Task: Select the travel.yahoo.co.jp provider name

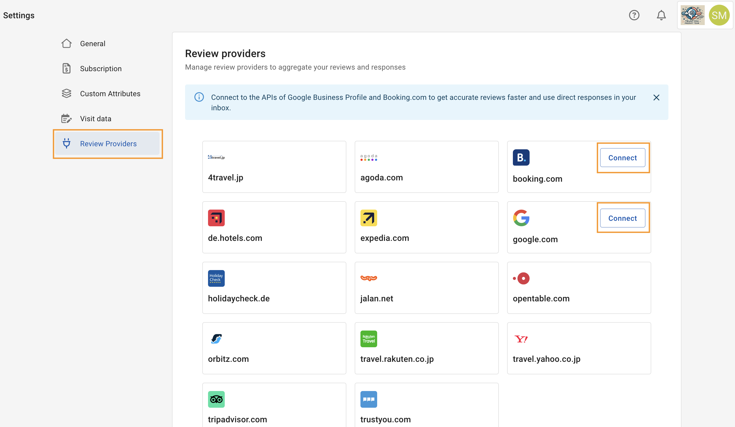Action: pos(547,359)
